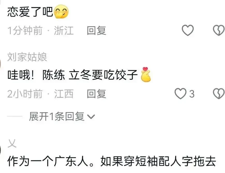Reply to the 恋爱了吧 comment

coord(96,30)
